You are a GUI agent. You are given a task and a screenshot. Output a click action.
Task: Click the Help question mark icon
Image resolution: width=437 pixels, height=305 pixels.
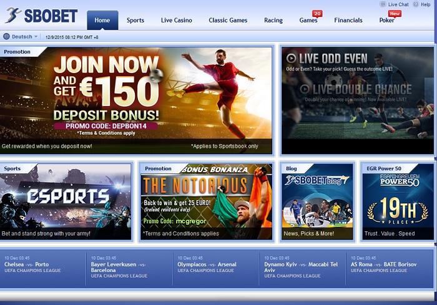[416, 4]
